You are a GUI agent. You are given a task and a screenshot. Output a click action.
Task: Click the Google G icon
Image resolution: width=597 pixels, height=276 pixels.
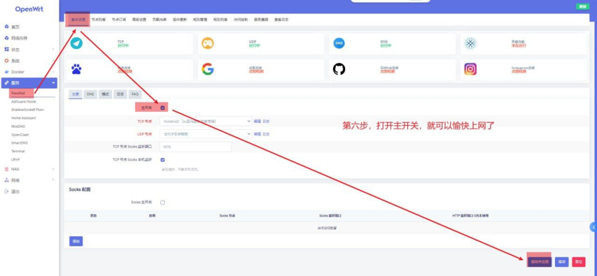pos(208,69)
